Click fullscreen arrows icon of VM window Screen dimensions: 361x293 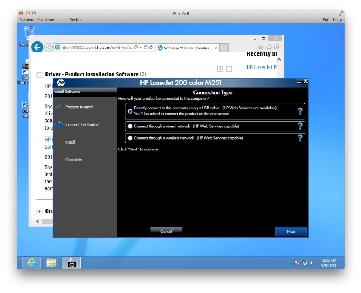click(341, 13)
